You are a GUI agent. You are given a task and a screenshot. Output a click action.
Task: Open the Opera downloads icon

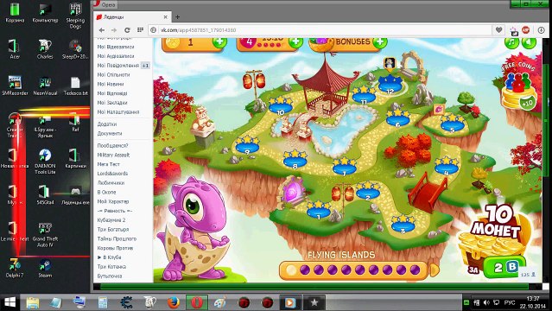pyautogui.click(x=541, y=30)
